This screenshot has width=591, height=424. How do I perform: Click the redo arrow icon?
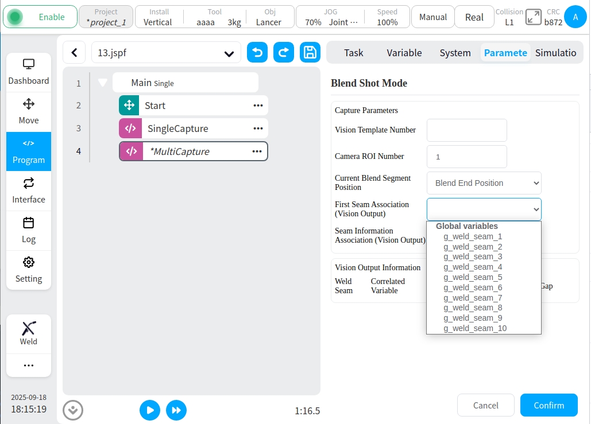click(284, 53)
